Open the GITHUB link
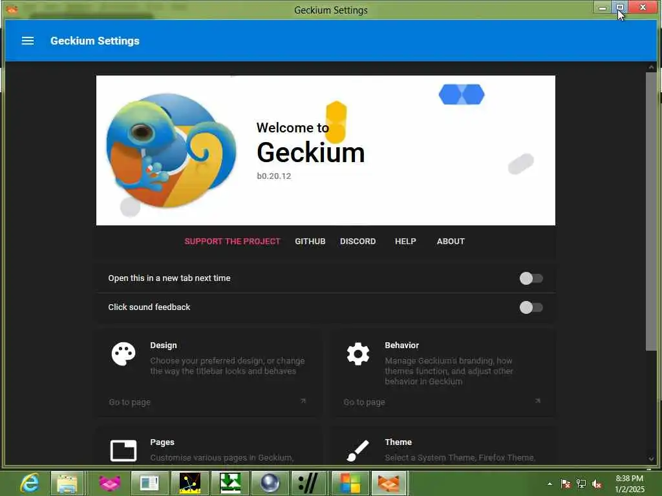This screenshot has width=662, height=496. click(x=310, y=242)
